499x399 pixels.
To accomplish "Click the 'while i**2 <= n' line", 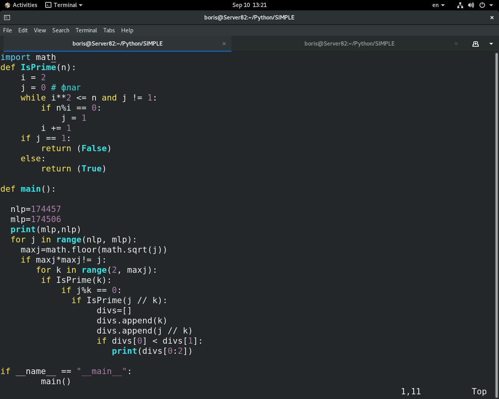I will tap(89, 98).
